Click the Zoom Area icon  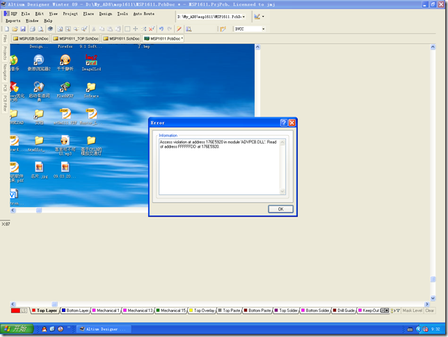click(68, 29)
